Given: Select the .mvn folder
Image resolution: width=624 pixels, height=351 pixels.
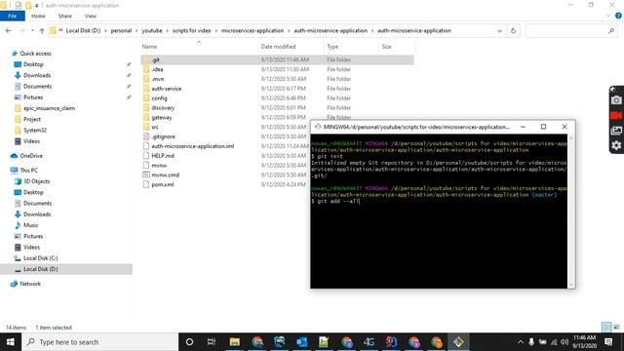Looking at the screenshot, I should (158, 79).
